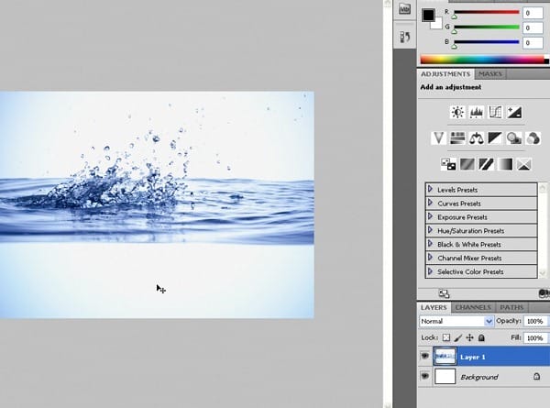This screenshot has width=550, height=408.
Task: Add a Levels adjustment
Action: click(x=477, y=112)
